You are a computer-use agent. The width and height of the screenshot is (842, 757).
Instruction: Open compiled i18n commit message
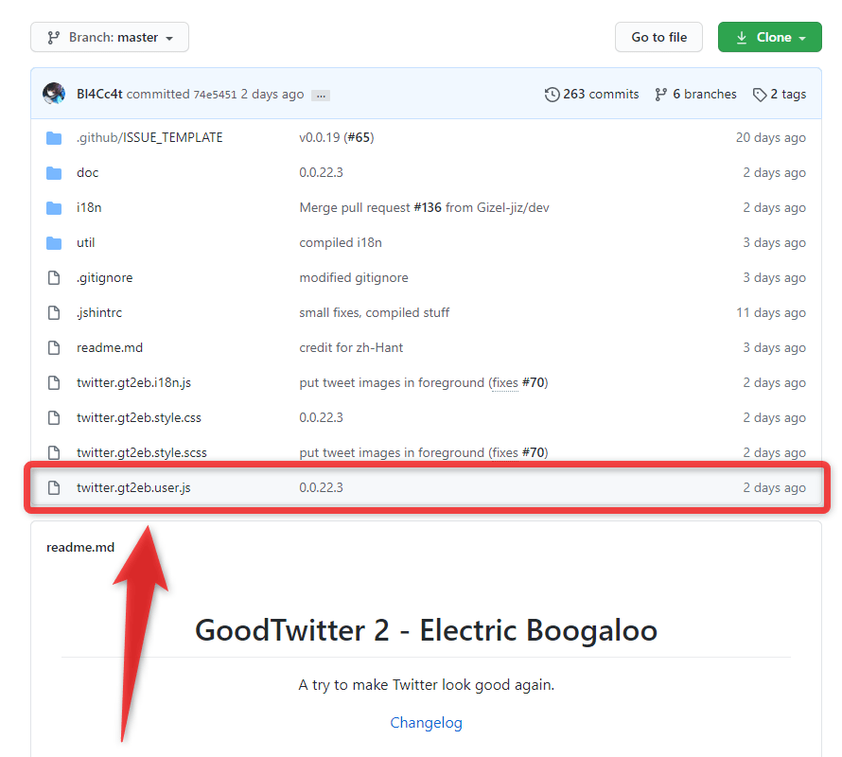click(x=341, y=242)
